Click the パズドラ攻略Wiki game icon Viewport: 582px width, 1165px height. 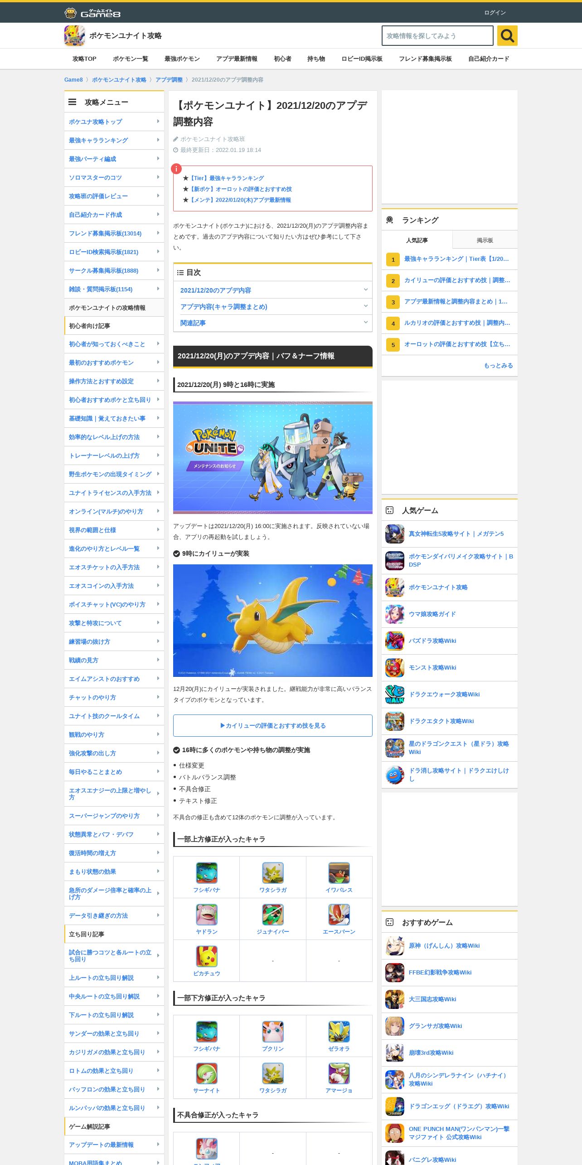pos(395,641)
